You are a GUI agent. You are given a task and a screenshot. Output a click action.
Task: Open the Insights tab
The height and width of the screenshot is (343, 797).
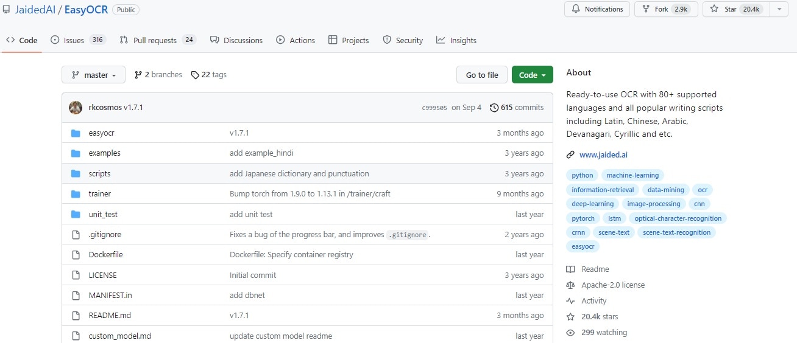click(x=456, y=40)
